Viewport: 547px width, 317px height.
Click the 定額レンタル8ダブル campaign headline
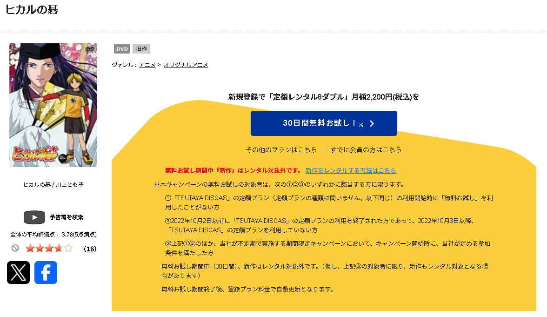point(324,97)
